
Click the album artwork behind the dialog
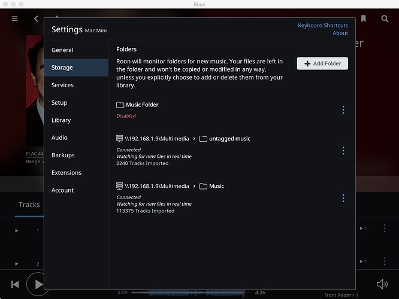click(35, 92)
